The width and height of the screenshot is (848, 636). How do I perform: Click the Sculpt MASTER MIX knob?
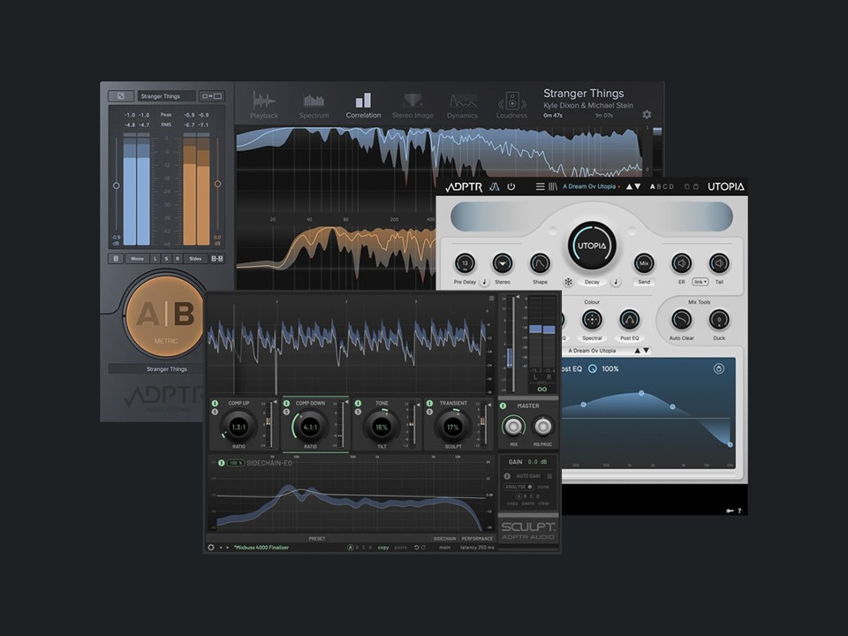click(513, 427)
